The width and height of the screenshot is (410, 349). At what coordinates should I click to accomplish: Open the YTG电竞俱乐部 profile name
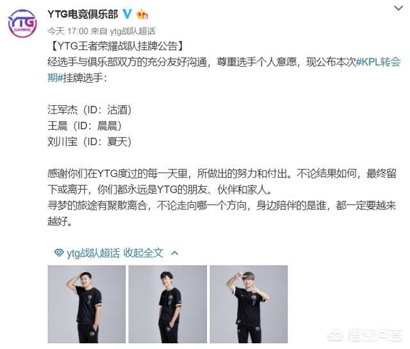pos(83,14)
